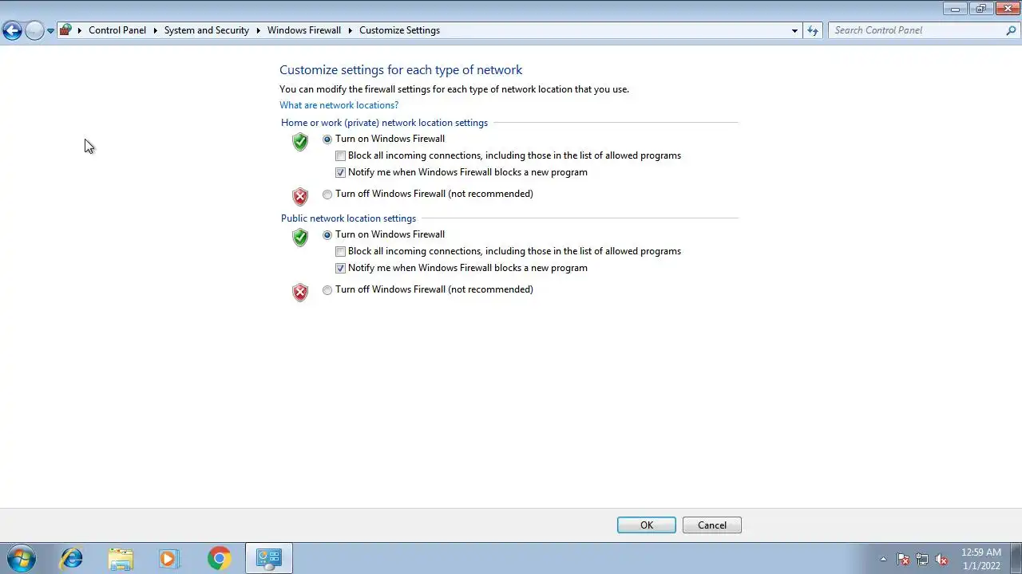Click the Forward navigation arrow button
Viewport: 1022px width, 574px height.
(34, 30)
